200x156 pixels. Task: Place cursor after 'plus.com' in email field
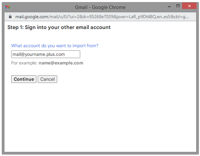(65, 54)
